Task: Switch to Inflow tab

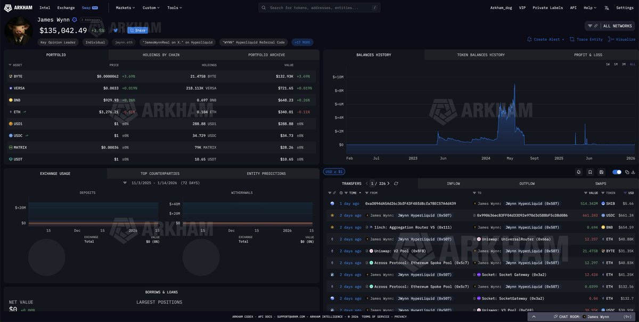Action: click(453, 183)
